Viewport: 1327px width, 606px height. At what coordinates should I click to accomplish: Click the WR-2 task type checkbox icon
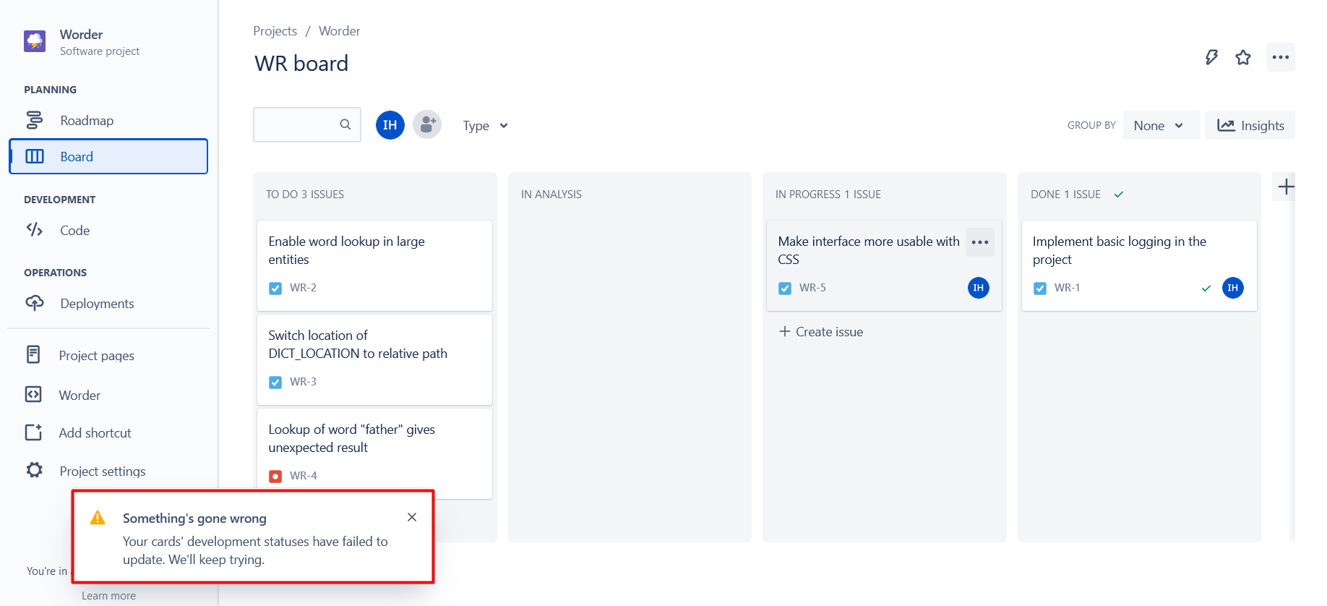275,288
